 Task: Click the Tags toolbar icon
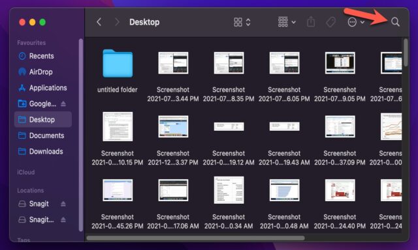[x=331, y=22]
